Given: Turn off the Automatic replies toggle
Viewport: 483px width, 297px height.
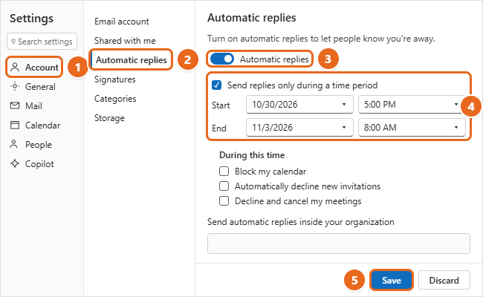Looking at the screenshot, I should (221, 59).
